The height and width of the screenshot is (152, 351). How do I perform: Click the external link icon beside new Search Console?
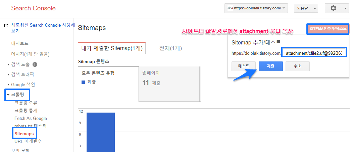(x=6, y=25)
